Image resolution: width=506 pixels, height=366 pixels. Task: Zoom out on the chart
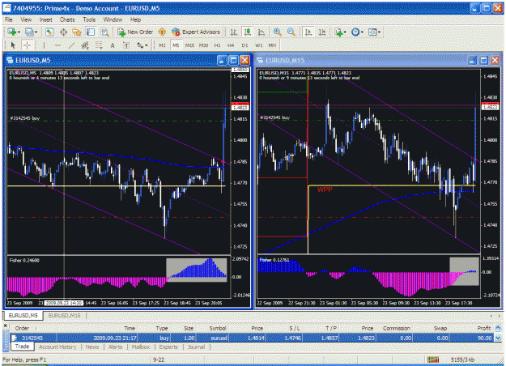click(291, 32)
